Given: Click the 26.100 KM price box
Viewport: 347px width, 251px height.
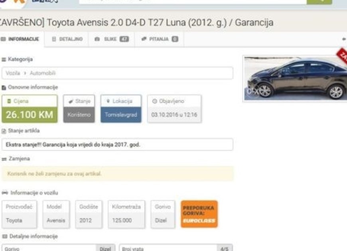Looking at the screenshot, I should point(30,109).
